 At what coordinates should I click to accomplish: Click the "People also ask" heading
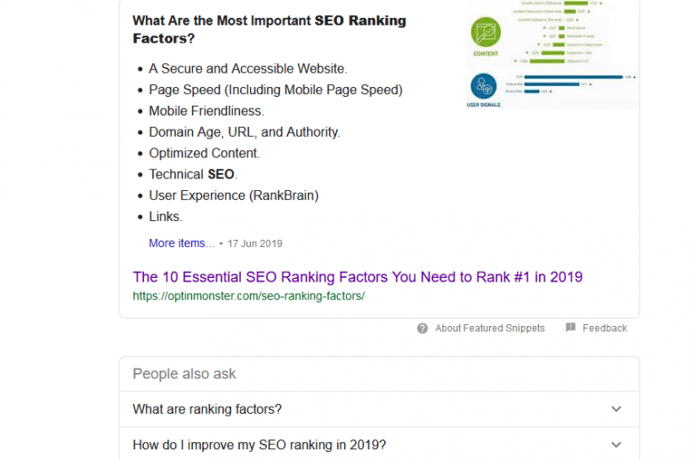(184, 374)
